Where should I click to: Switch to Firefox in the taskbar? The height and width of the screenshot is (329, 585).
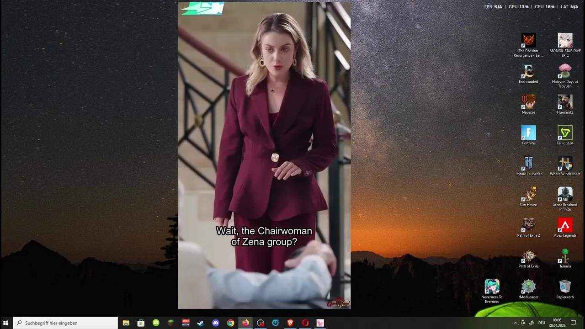click(x=245, y=323)
